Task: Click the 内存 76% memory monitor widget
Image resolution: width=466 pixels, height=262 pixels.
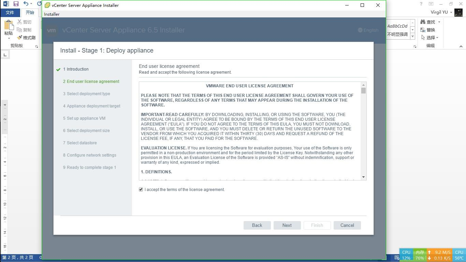Action: point(420,255)
